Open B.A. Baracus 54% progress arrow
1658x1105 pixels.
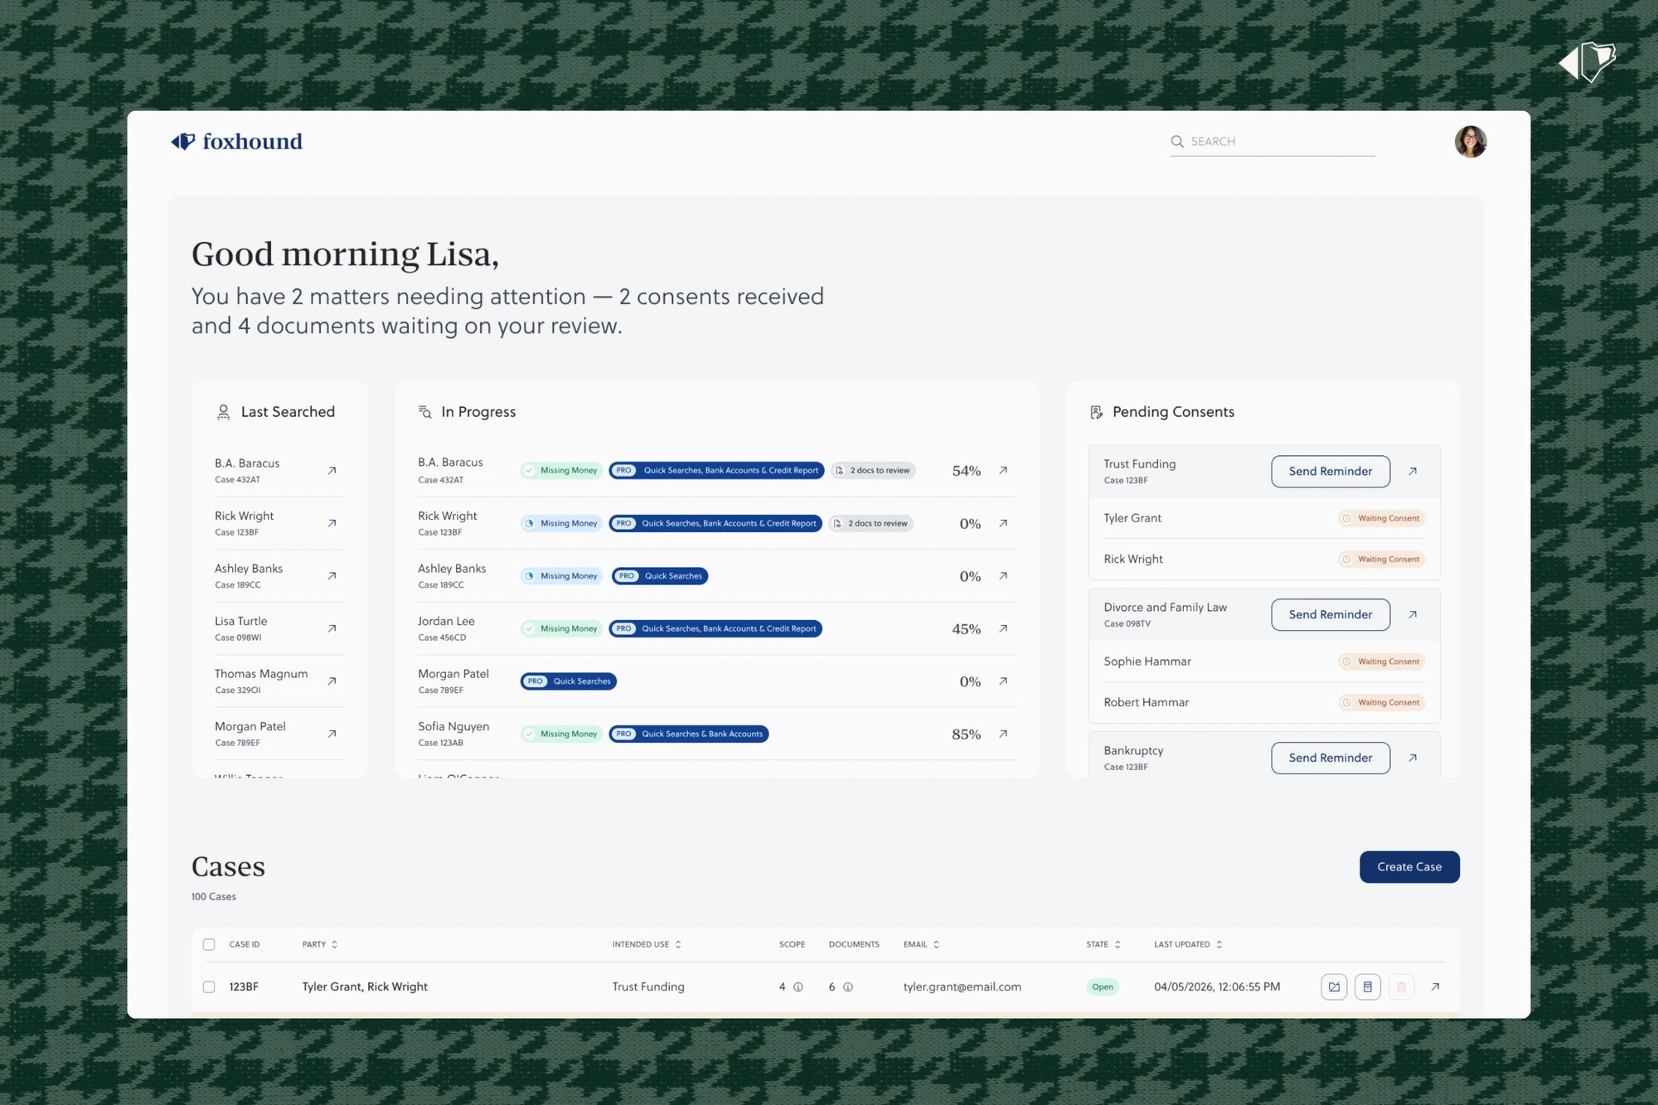point(1003,470)
